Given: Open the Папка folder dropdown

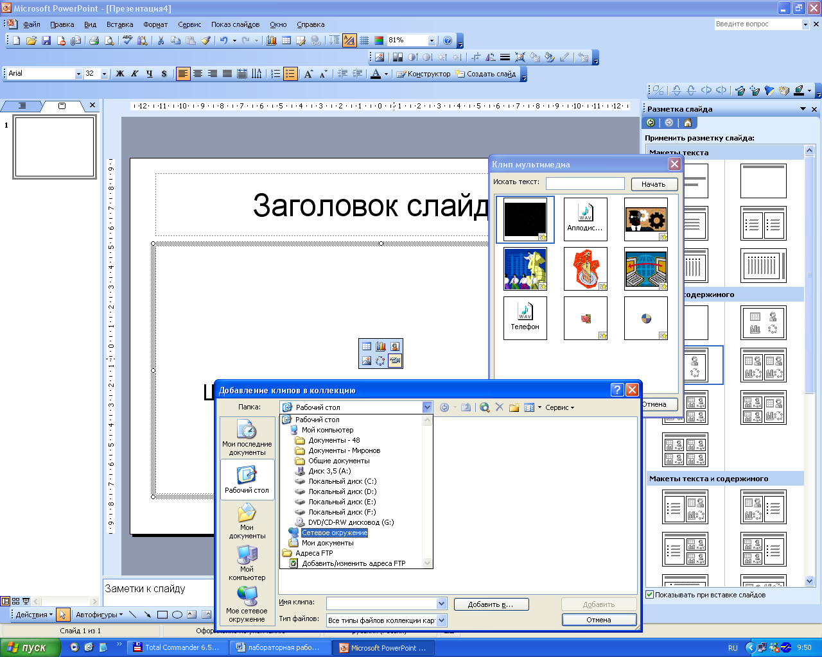Looking at the screenshot, I should click(427, 407).
